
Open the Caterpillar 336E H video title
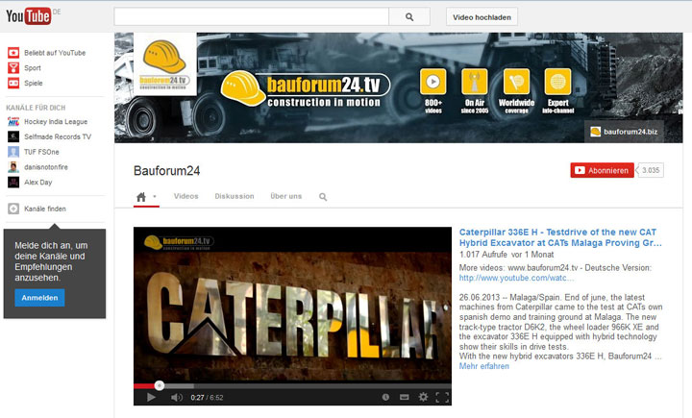click(x=560, y=237)
